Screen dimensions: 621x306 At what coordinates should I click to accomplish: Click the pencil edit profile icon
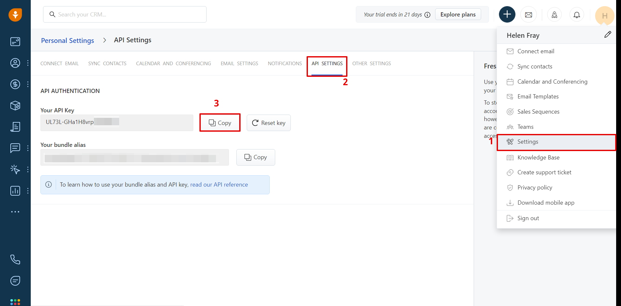coord(608,35)
